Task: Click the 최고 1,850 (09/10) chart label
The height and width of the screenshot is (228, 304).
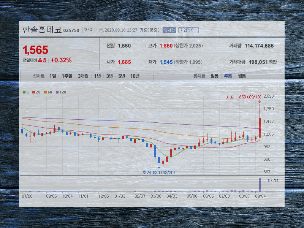Action: [x=244, y=97]
